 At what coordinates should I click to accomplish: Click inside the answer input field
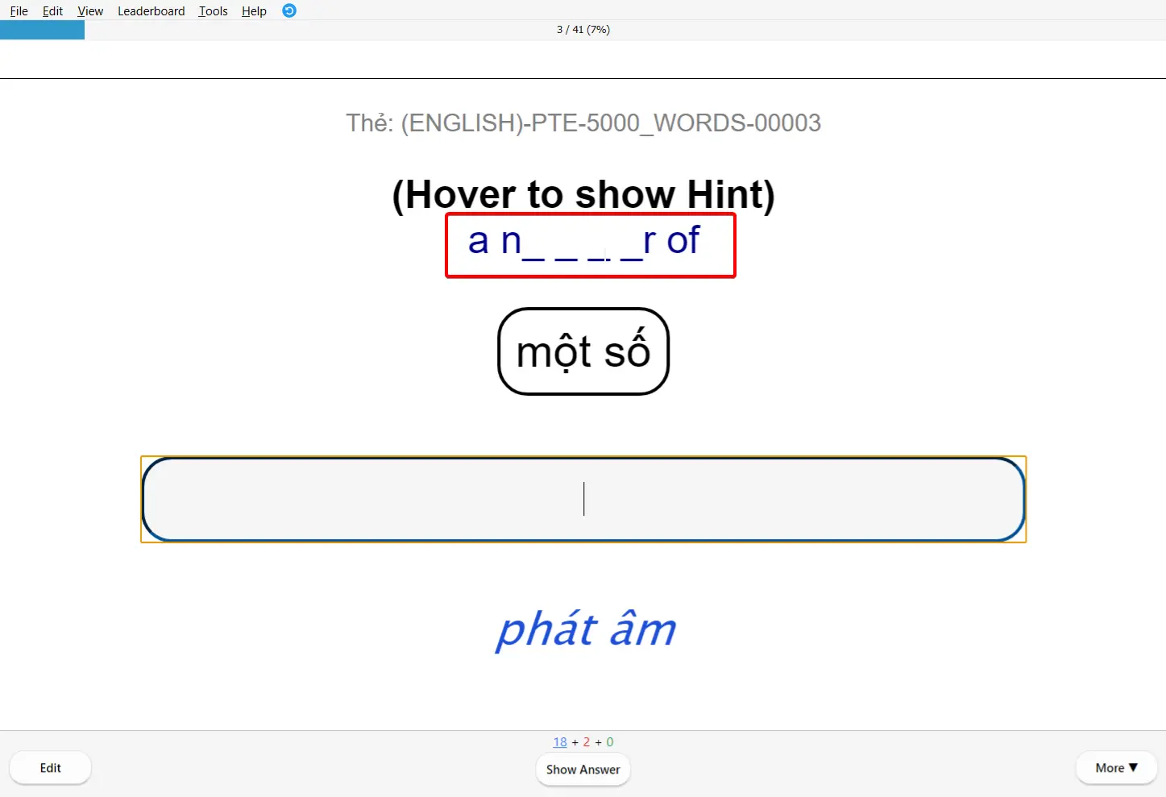(583, 499)
